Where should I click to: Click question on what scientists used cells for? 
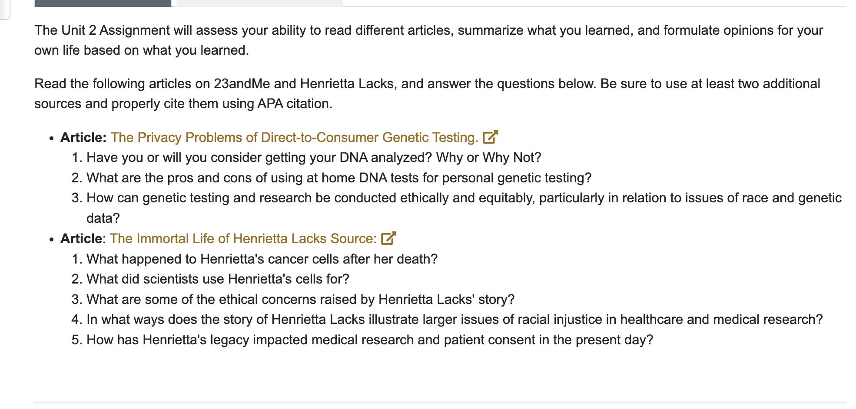click(x=218, y=279)
